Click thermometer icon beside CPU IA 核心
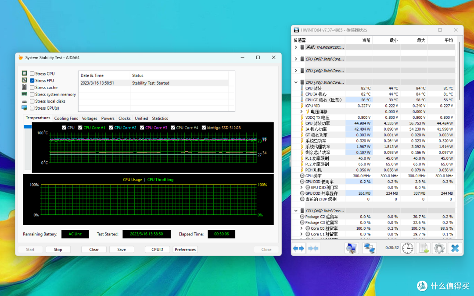This screenshot has width=474, height=296. pyautogui.click(x=302, y=94)
